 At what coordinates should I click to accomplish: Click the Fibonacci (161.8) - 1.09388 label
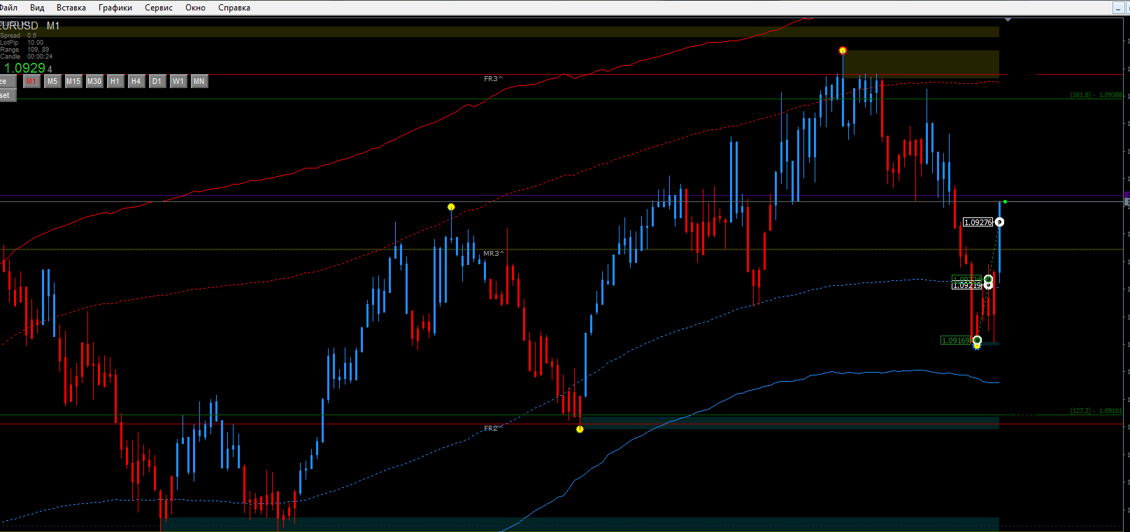[1096, 95]
